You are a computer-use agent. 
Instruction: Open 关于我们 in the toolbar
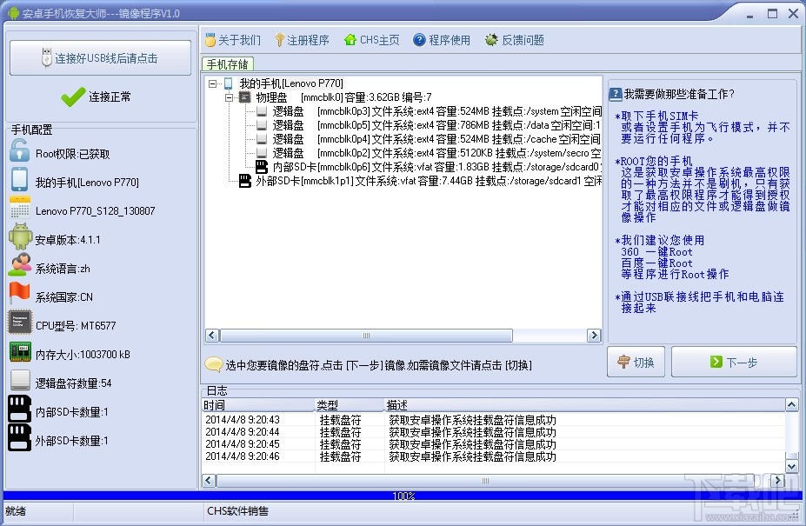[x=233, y=40]
